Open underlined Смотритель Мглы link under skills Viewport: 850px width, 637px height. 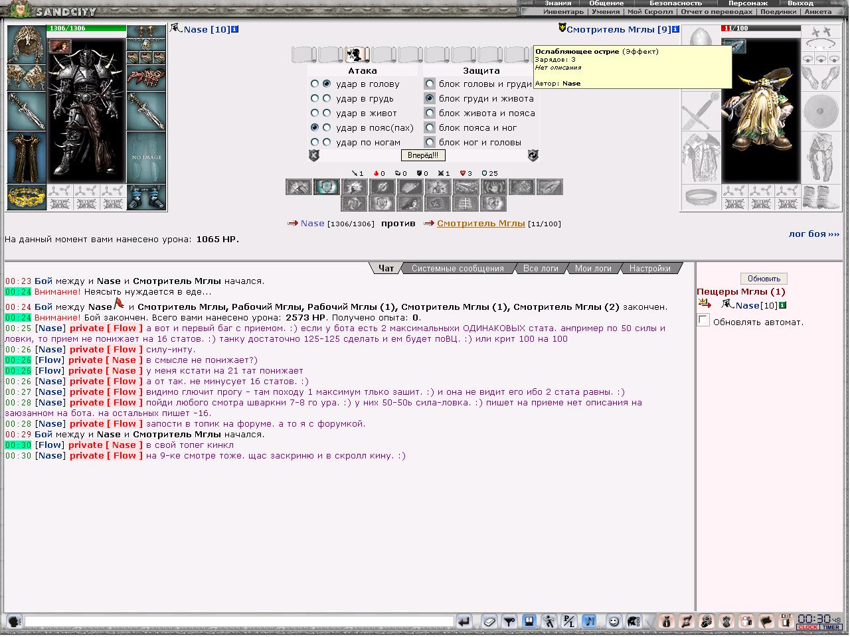coord(481,224)
